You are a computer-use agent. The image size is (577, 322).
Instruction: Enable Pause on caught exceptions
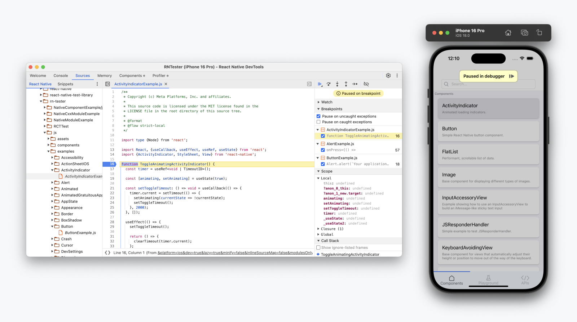tap(318, 122)
